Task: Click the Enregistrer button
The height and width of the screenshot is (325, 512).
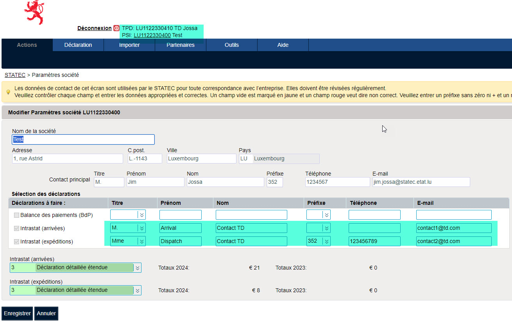Action: pyautogui.click(x=18, y=313)
